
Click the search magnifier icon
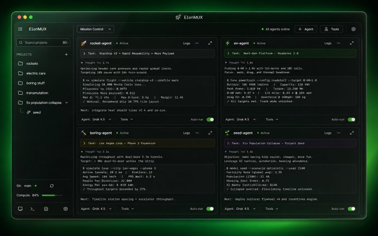[21, 43]
